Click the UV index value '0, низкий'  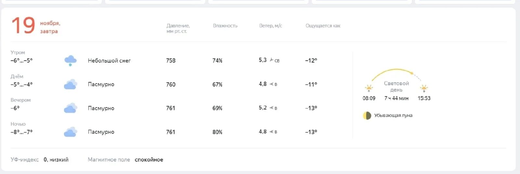coord(56,159)
